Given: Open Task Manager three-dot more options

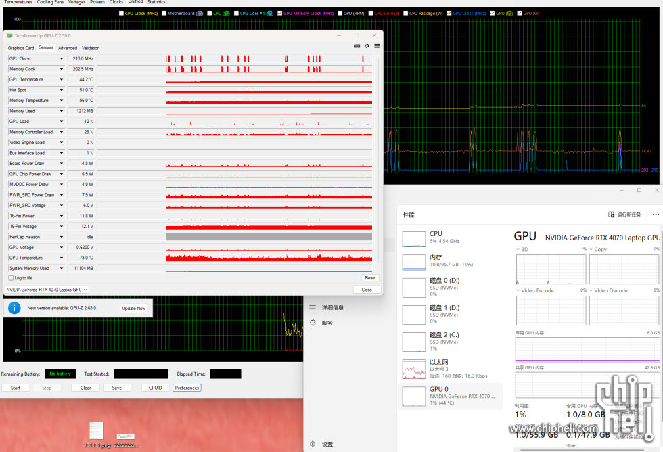Looking at the screenshot, I should click(655, 214).
